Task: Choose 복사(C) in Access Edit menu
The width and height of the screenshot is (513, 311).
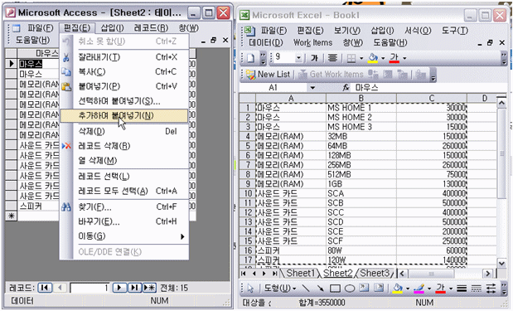Action: (x=124, y=71)
